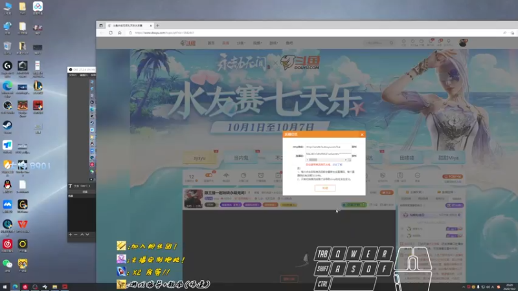Open the edit menu in OBS window

[x=84, y=75]
